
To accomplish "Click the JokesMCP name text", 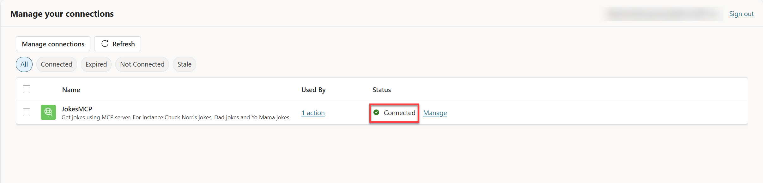I will 77,109.
